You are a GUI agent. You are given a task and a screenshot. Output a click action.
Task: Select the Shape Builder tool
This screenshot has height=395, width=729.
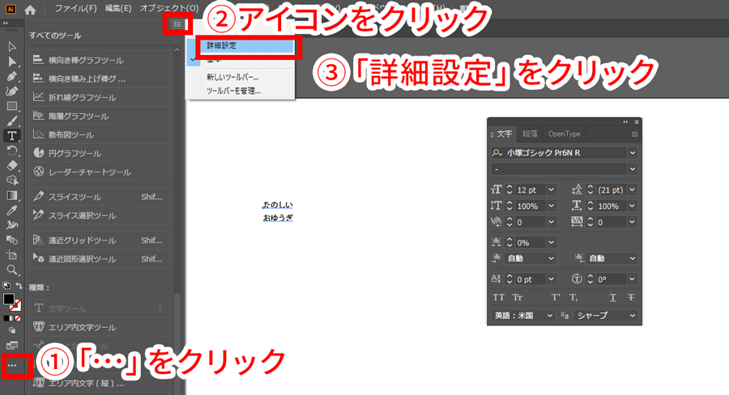tap(12, 181)
